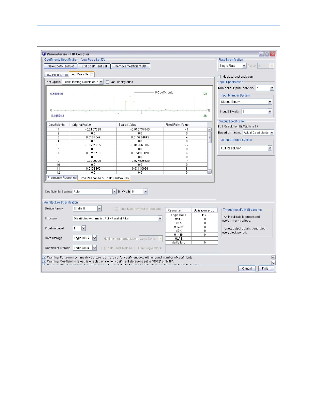The width and height of the screenshot is (317, 410).
Task: Toggle Force Non-Symmetric Structure checkbox
Action: coord(116,209)
